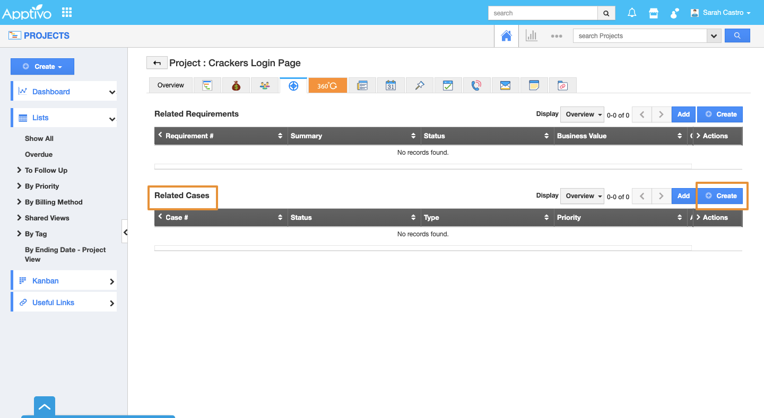The width and height of the screenshot is (764, 418).
Task: Open the call logs phone icon tab
Action: coord(476,85)
